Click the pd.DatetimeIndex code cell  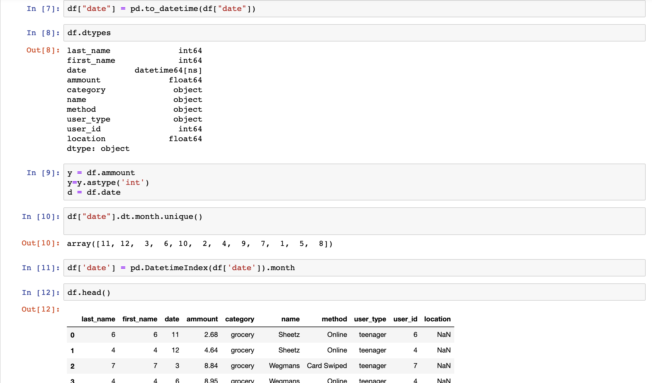(354, 268)
